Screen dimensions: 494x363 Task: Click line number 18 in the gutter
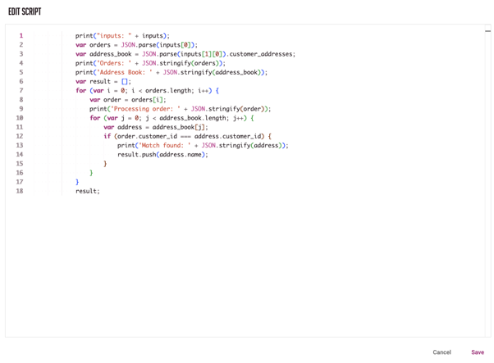click(x=20, y=191)
